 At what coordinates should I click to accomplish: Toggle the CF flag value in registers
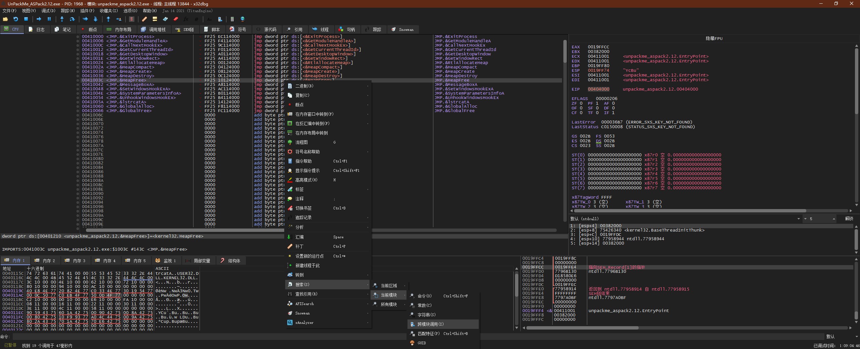(x=581, y=113)
